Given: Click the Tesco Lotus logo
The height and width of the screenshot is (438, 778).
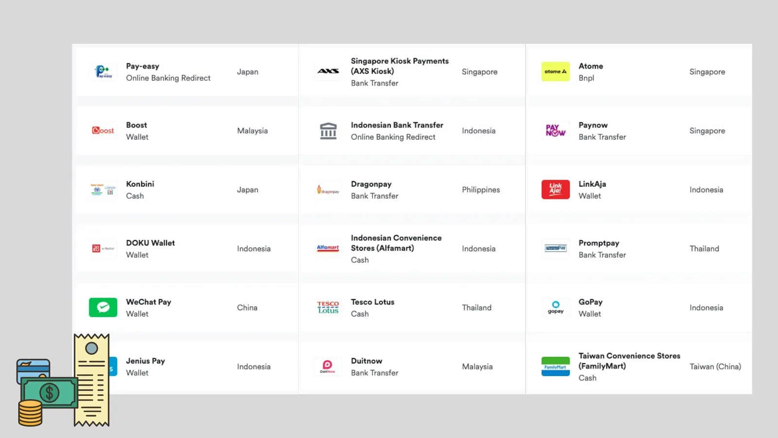Looking at the screenshot, I should pos(328,307).
